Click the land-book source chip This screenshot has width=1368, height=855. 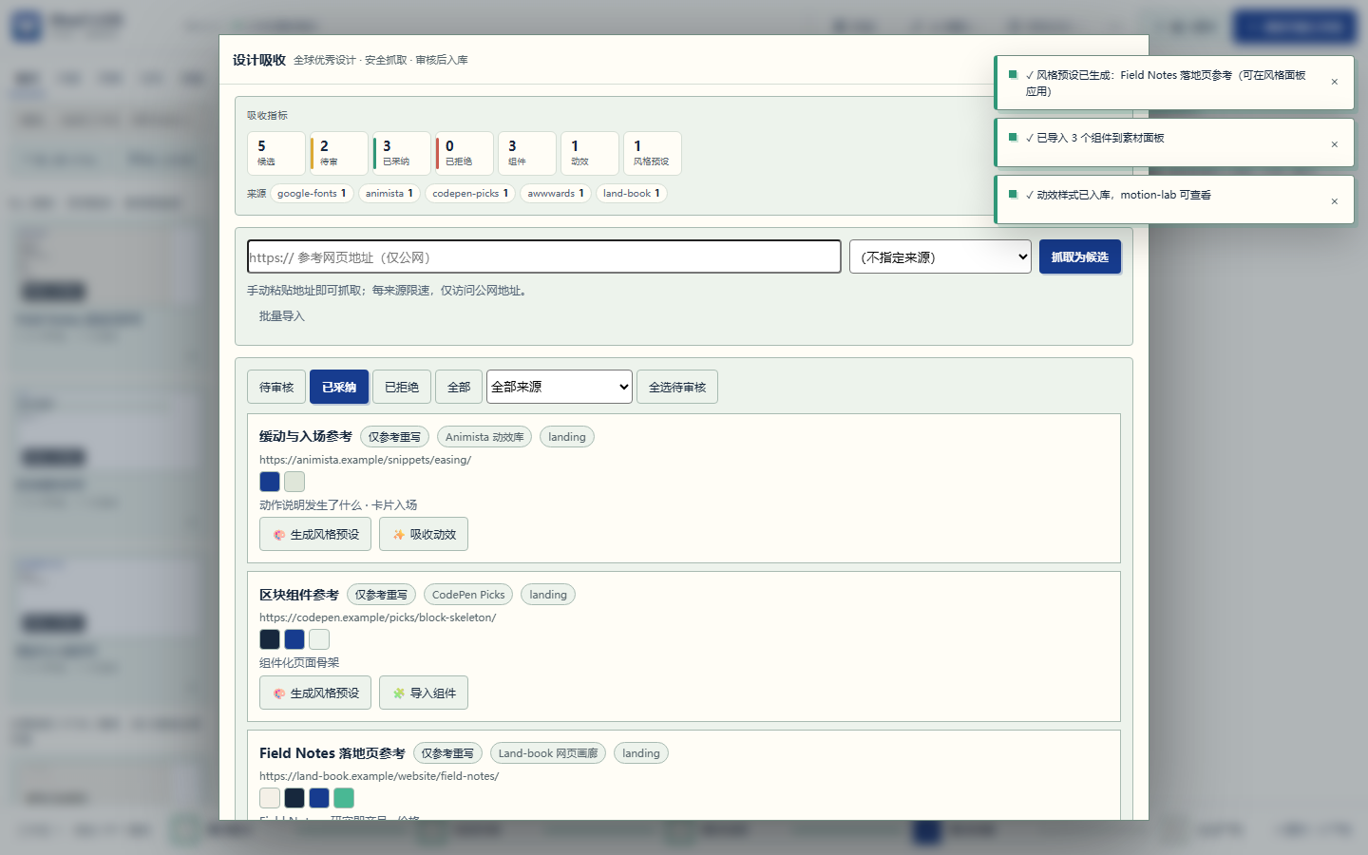click(x=632, y=193)
